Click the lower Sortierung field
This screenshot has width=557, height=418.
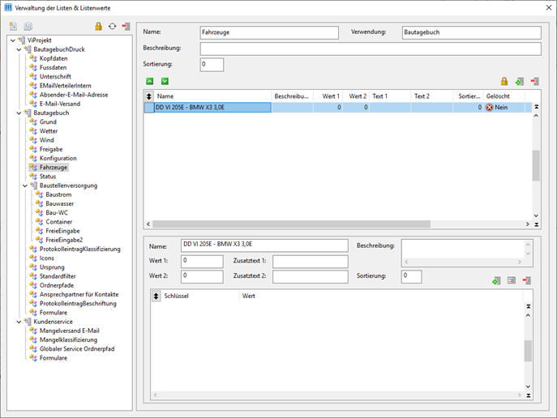point(412,277)
